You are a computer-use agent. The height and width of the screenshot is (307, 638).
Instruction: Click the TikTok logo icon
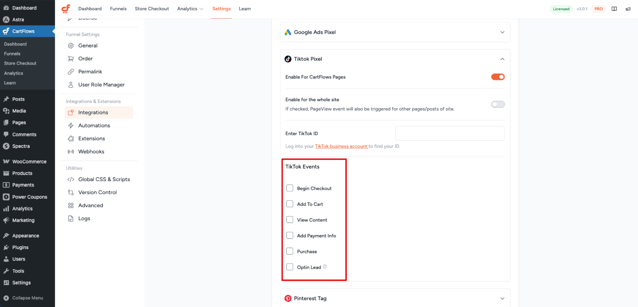coord(288,59)
